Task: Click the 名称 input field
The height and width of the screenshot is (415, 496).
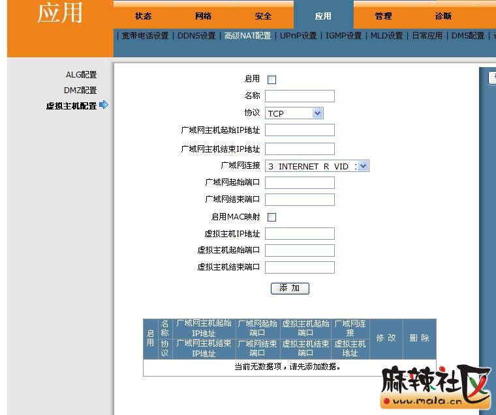Action: (x=300, y=96)
